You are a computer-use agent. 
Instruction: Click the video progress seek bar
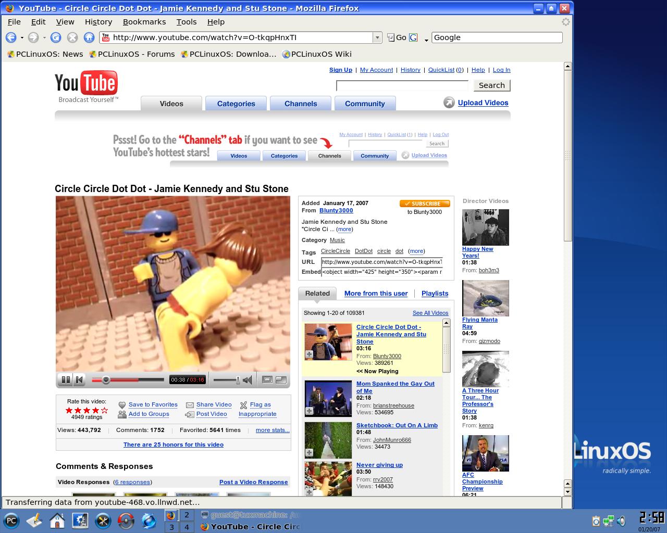point(128,380)
